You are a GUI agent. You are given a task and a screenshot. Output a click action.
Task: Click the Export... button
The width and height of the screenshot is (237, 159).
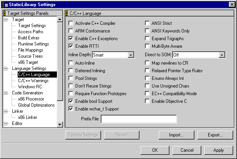pyautogui.click(x=215, y=135)
